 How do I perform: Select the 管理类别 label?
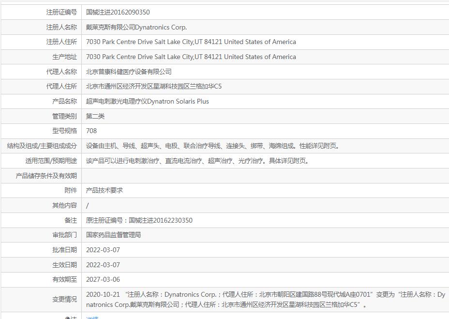coord(64,116)
